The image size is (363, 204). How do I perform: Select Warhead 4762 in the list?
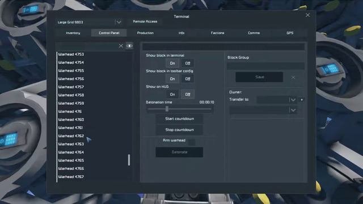tap(71, 136)
